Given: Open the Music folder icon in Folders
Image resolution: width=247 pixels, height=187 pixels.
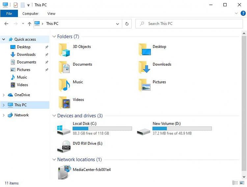Looking at the screenshot, I should tap(64, 85).
